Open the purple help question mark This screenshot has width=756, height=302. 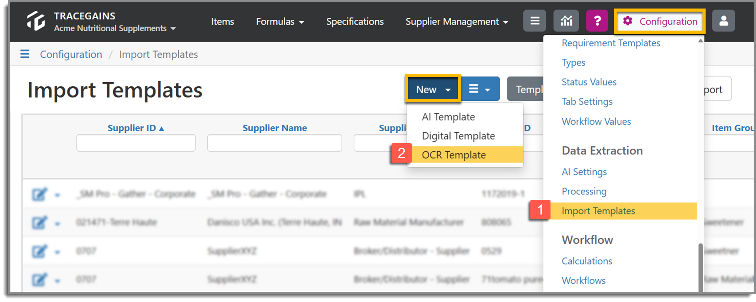click(x=597, y=21)
